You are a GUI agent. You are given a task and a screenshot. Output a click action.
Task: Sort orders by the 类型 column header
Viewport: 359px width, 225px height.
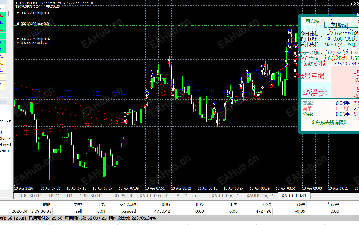tap(78, 204)
